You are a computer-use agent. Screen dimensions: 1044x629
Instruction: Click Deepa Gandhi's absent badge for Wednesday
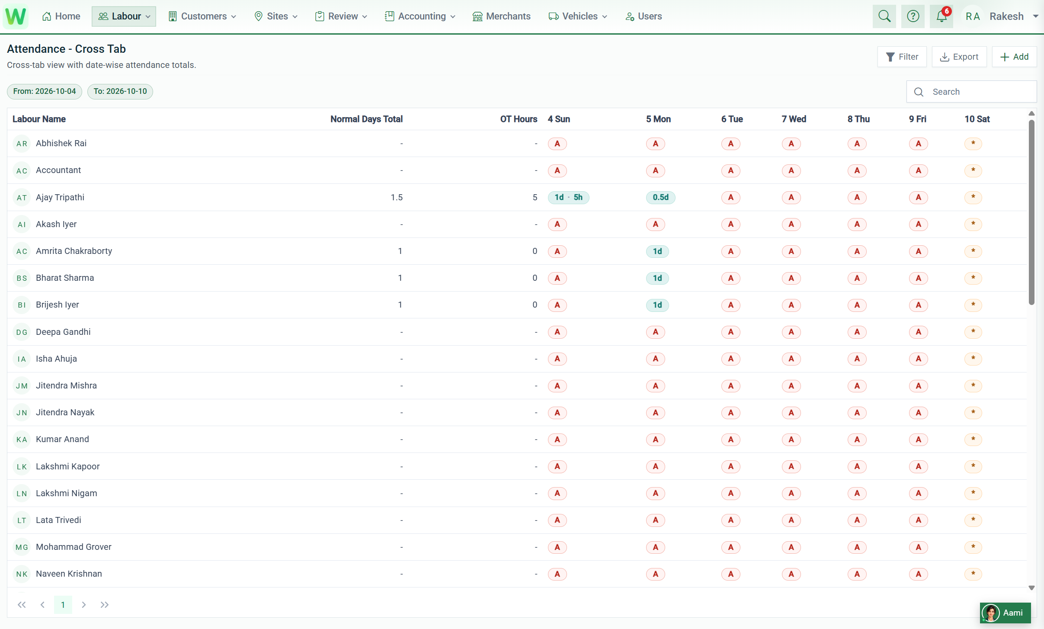(791, 332)
